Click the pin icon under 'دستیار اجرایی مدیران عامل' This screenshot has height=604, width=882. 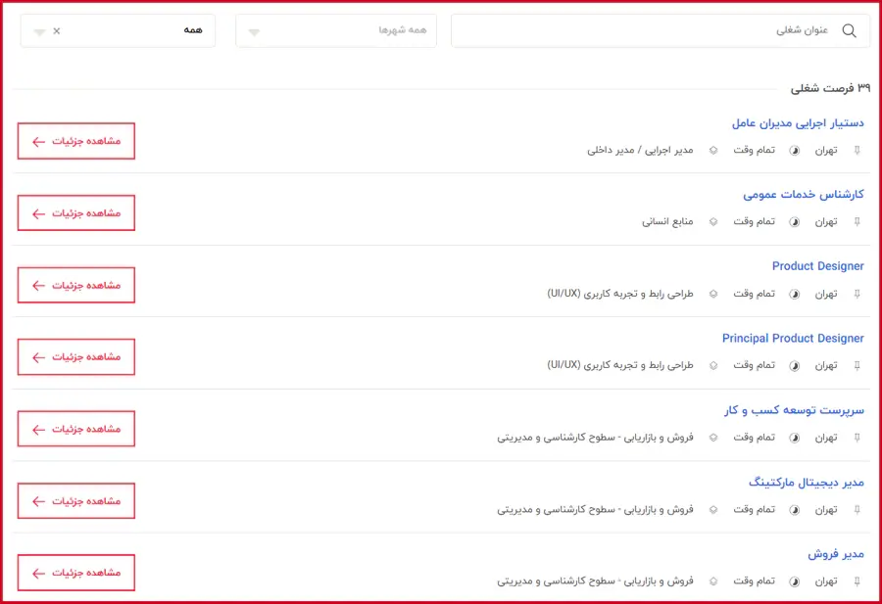[x=857, y=151]
